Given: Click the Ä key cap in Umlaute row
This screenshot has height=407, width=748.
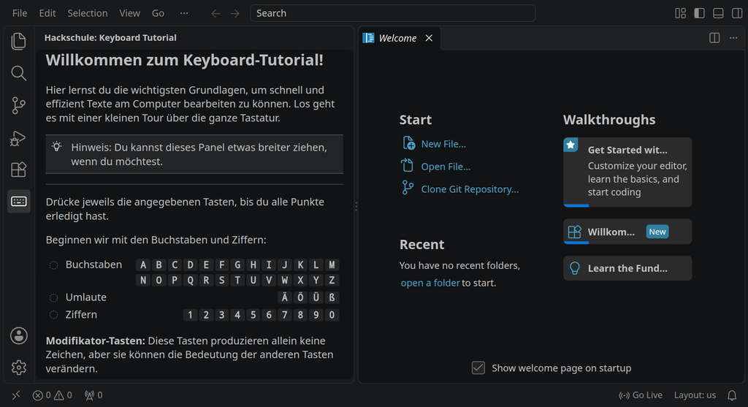Looking at the screenshot, I should pos(285,297).
